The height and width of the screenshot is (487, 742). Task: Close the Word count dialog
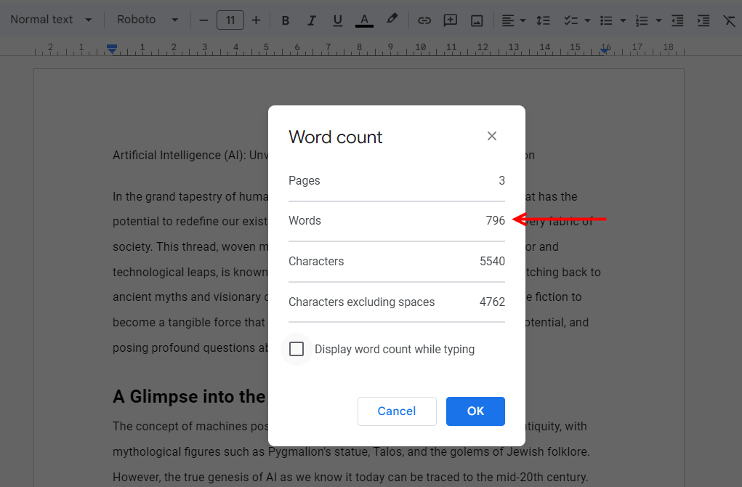(x=492, y=137)
